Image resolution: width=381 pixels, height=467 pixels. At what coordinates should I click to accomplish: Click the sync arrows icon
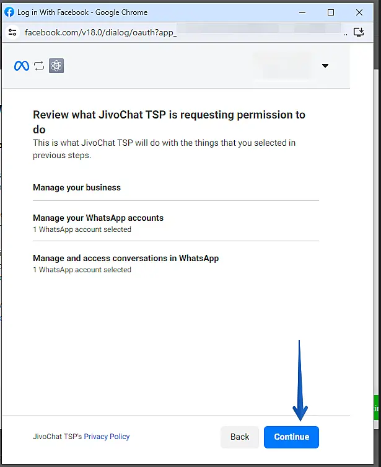[39, 66]
